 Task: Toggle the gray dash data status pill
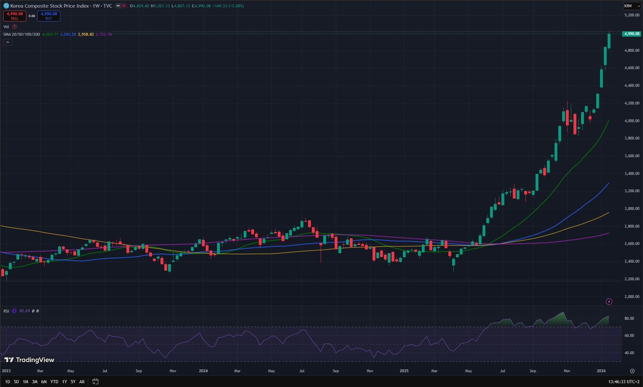click(118, 6)
